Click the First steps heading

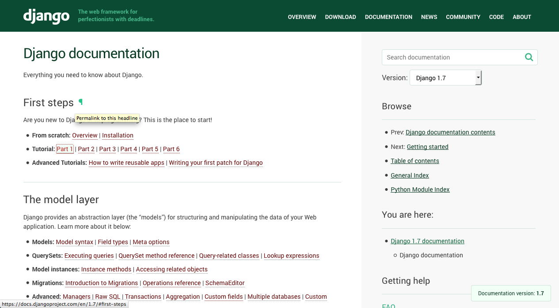pos(49,103)
